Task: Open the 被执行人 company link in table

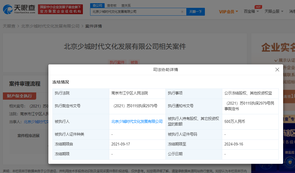Action: click(x=137, y=121)
